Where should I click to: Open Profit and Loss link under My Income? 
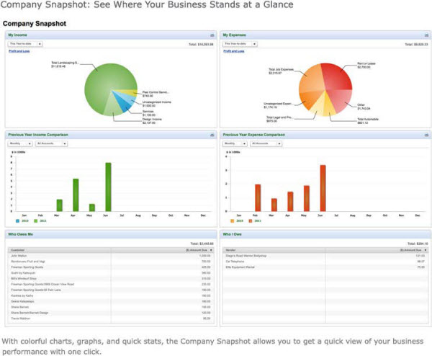pyautogui.click(x=19, y=51)
